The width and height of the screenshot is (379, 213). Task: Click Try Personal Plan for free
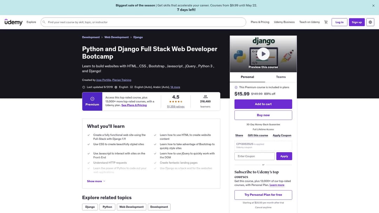coord(263,195)
